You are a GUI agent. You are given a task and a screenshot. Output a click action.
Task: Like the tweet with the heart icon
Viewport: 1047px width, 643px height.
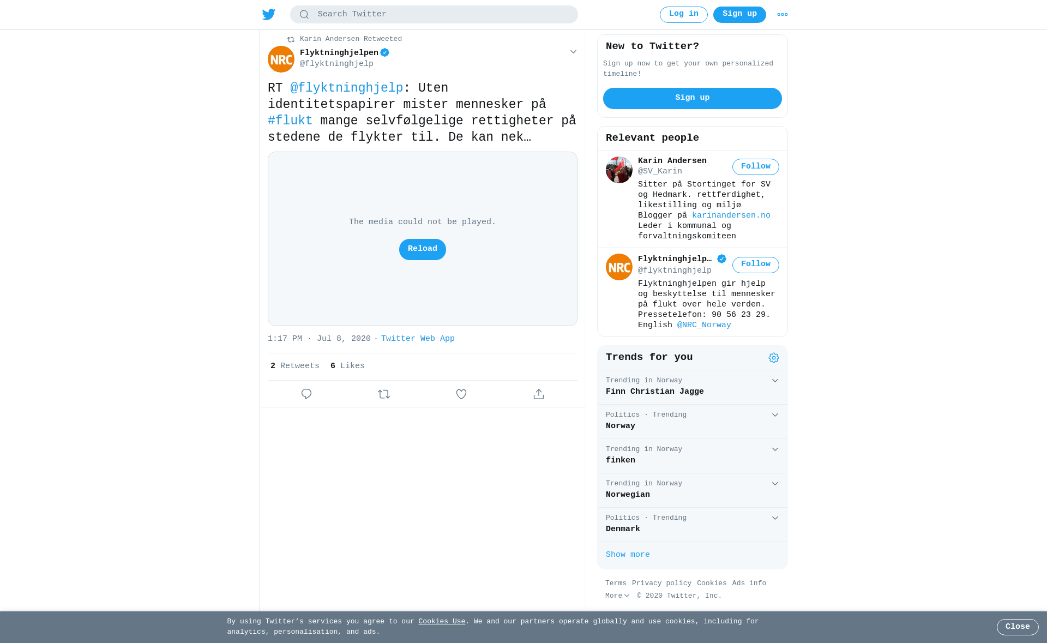click(461, 394)
